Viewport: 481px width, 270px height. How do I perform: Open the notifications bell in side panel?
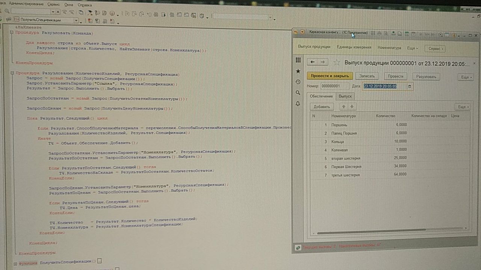click(x=298, y=103)
